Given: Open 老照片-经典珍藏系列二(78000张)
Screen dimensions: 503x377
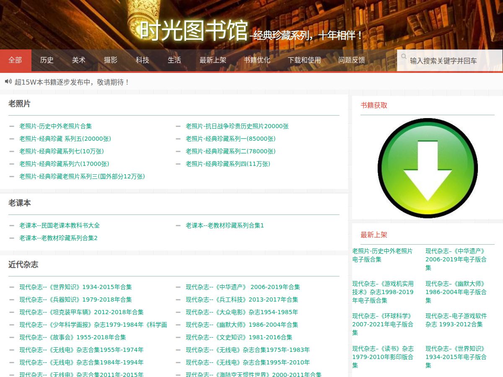Looking at the screenshot, I should [x=231, y=151].
